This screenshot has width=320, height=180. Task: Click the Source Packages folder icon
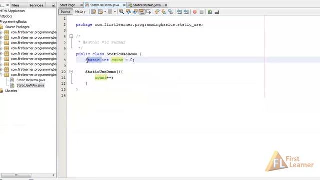[x=1, y=27]
